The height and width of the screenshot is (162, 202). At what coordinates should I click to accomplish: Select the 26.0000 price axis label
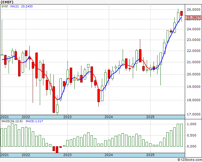[194, 9]
